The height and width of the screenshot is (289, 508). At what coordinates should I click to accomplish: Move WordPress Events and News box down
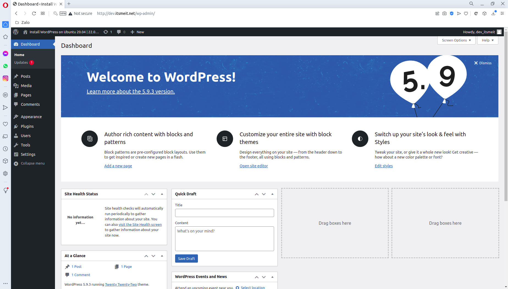coord(264,277)
